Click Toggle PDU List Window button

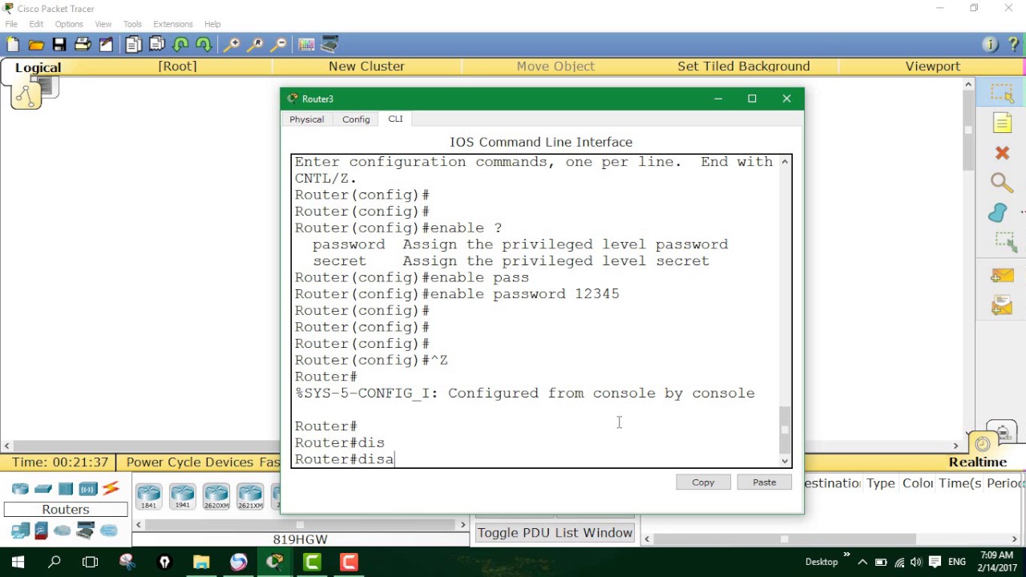coord(555,533)
